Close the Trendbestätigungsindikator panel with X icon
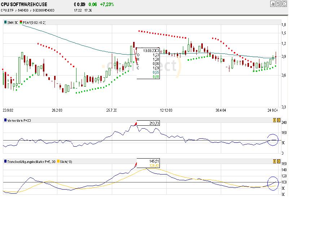The width and height of the screenshot is (324, 250). (279, 161)
